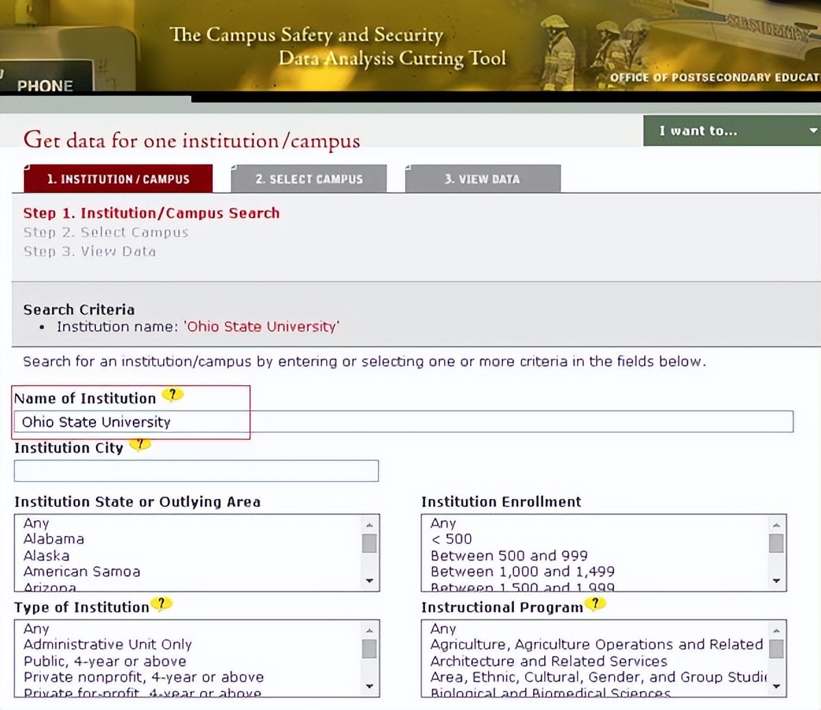Select 'Architecture and Related Services' program
821x710 pixels.
point(549,661)
